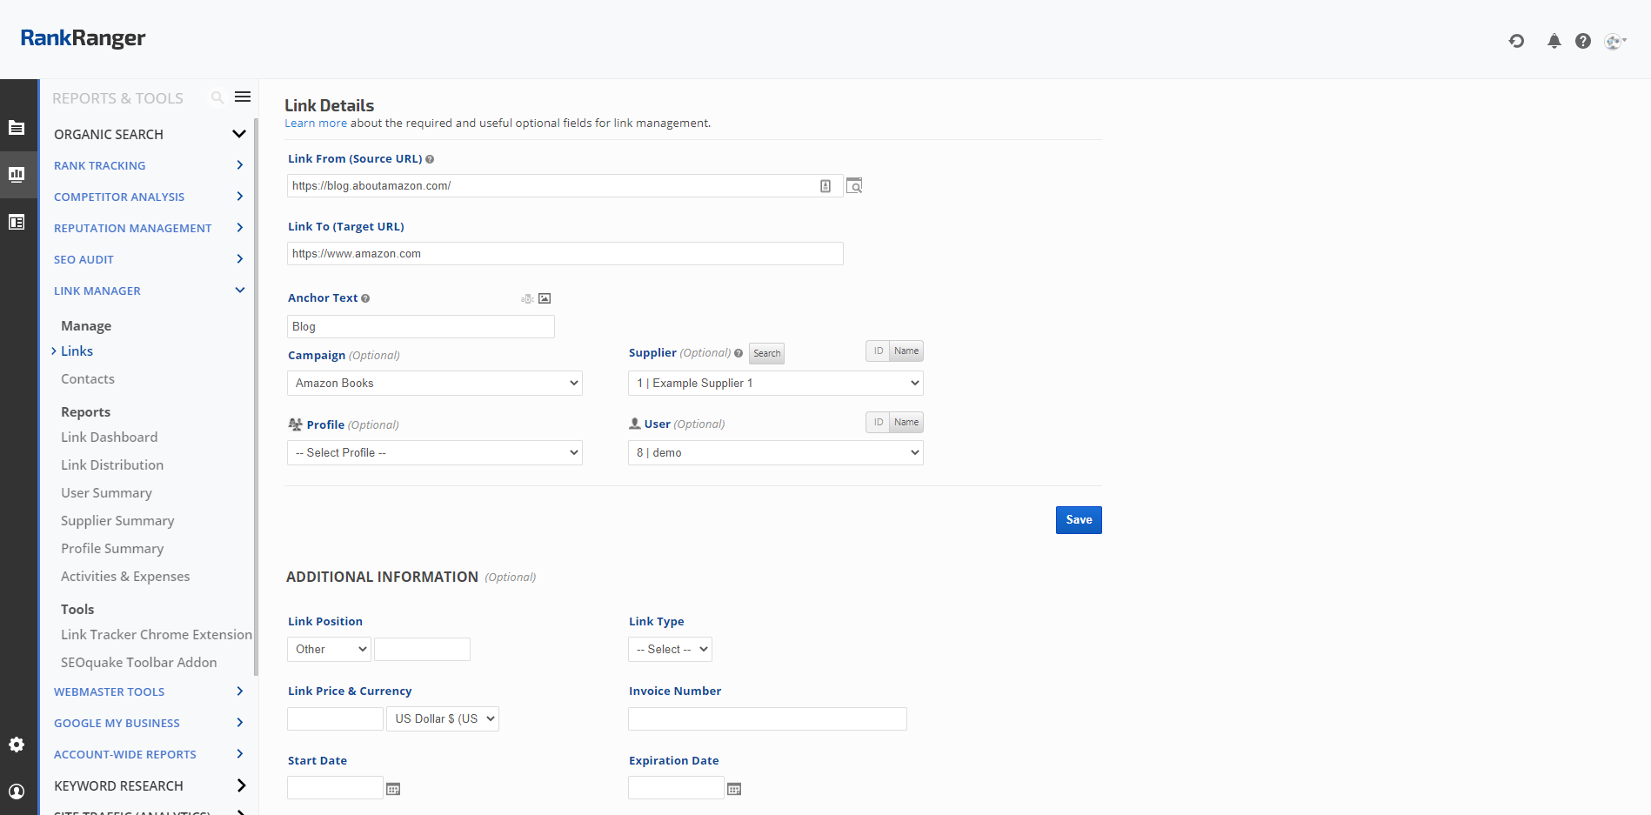1651x815 pixels.
Task: Toggle User display to ID
Action: 878,423
